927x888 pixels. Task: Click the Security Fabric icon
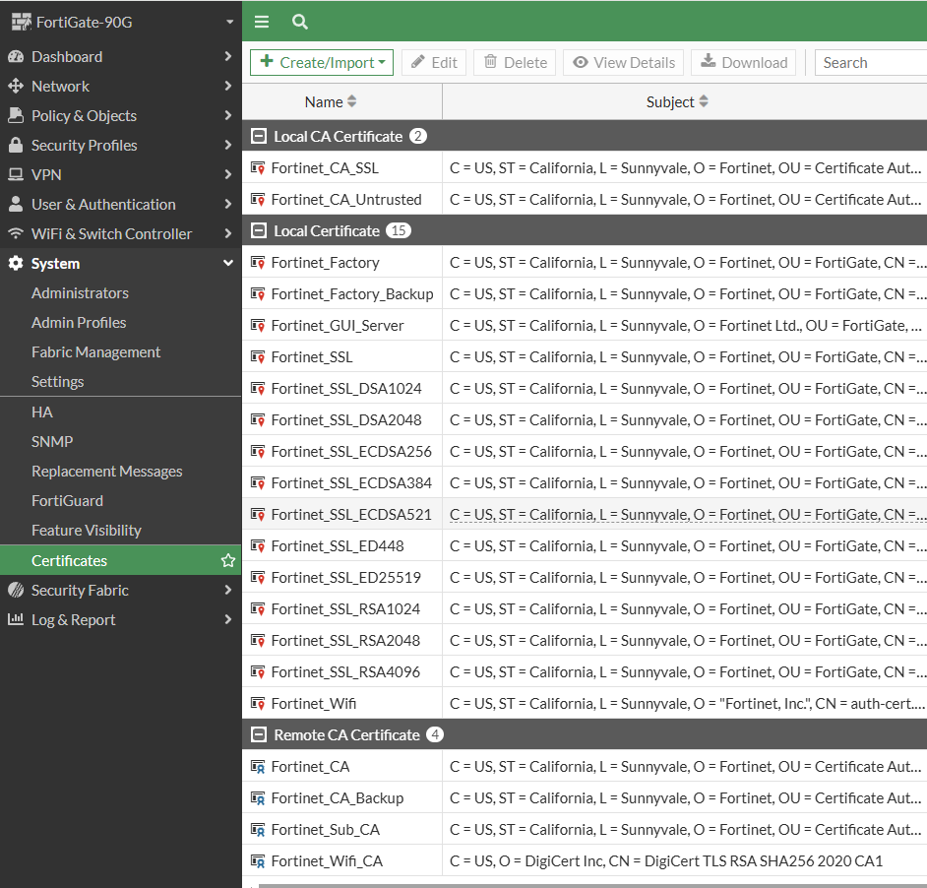pos(16,590)
